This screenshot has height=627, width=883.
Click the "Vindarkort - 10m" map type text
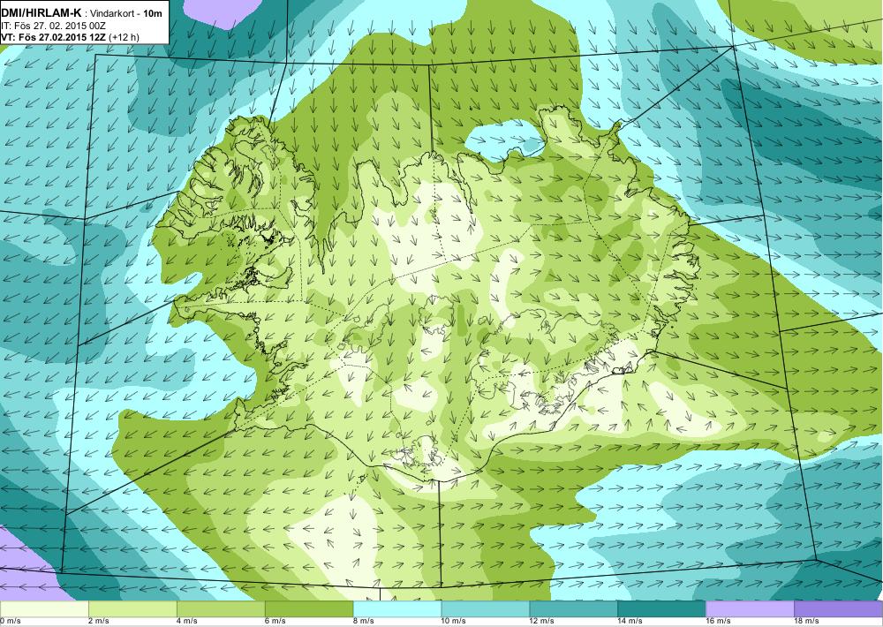[x=126, y=13]
